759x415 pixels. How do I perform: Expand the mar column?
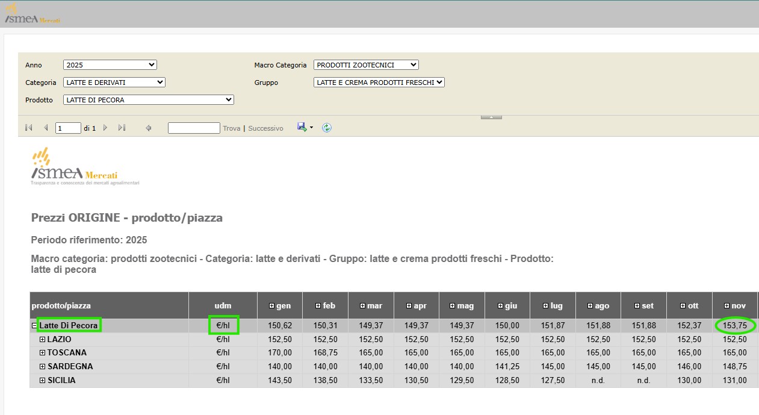363,306
